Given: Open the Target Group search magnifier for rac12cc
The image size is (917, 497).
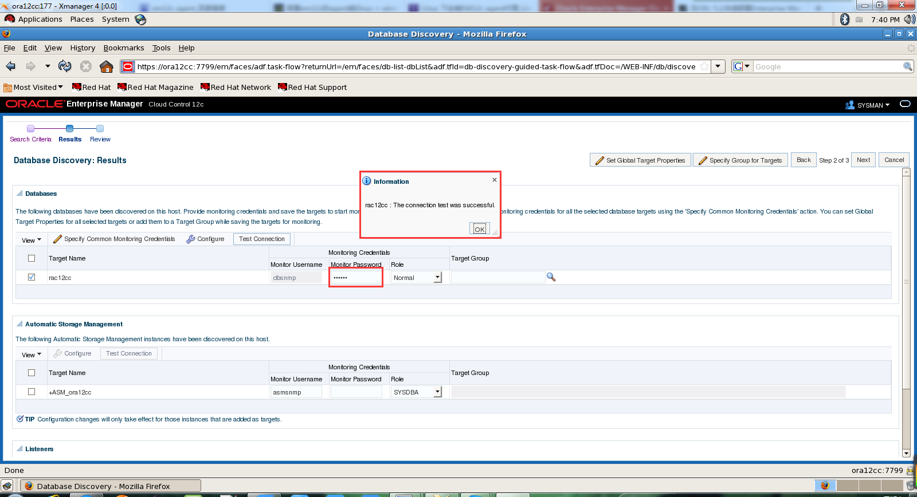Looking at the screenshot, I should [x=551, y=277].
